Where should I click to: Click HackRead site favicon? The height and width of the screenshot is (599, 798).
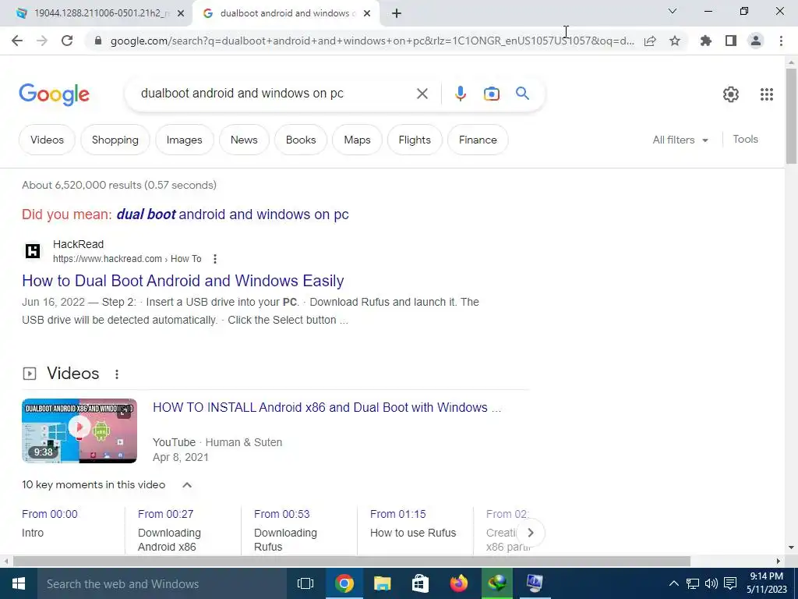33,250
